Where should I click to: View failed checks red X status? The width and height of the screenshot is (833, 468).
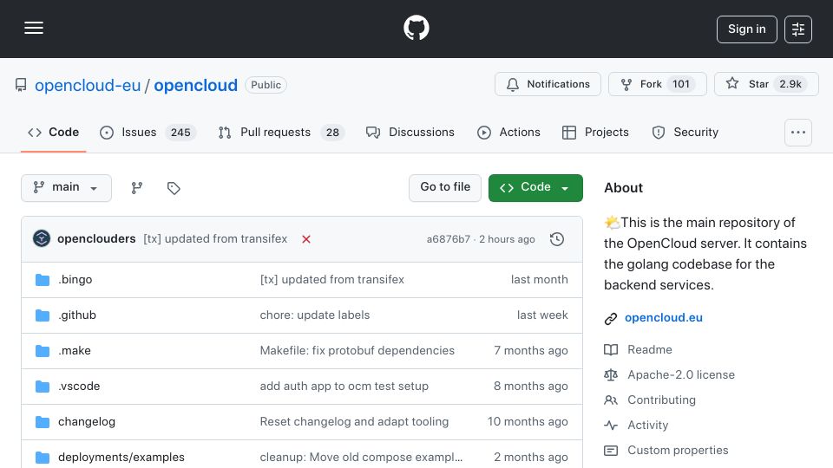pyautogui.click(x=306, y=239)
